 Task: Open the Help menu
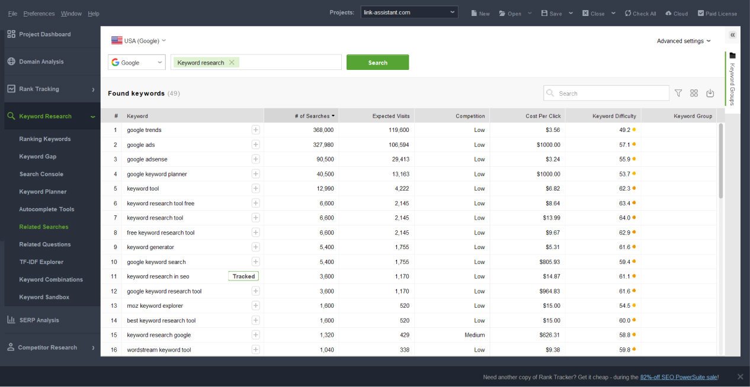(94, 13)
